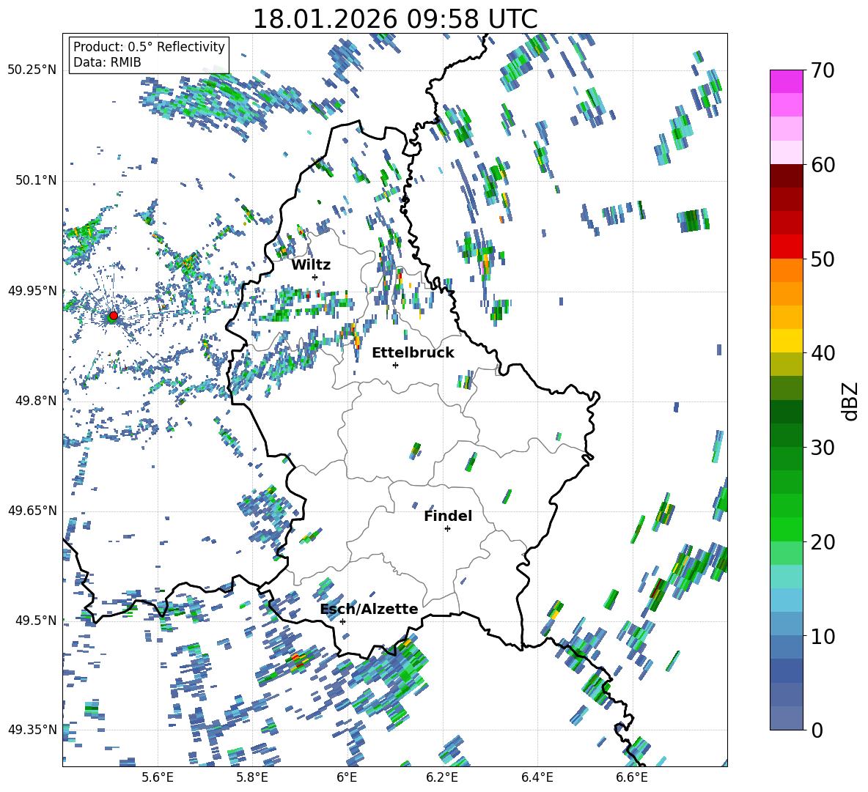Click the title '18.01.2026 09:58 UTC'
Image resolution: width=868 pixels, height=792 pixels.
[394, 19]
